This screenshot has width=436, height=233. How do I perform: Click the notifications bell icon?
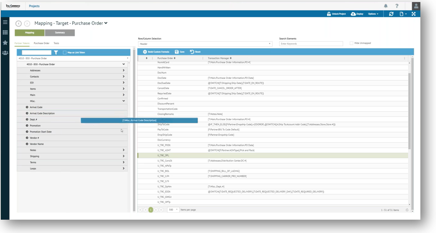click(386, 6)
